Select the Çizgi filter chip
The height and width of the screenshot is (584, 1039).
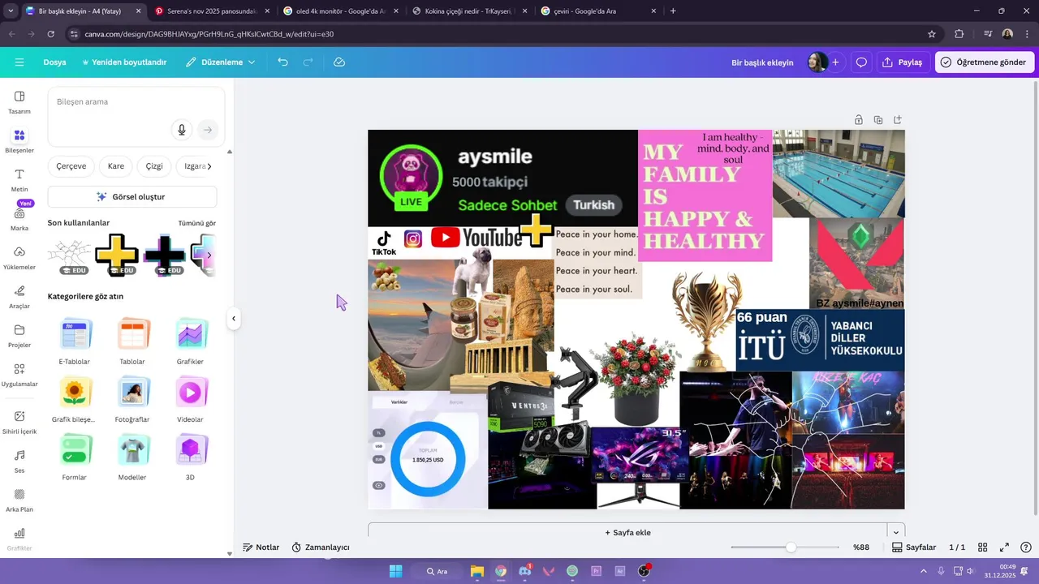pyautogui.click(x=154, y=166)
